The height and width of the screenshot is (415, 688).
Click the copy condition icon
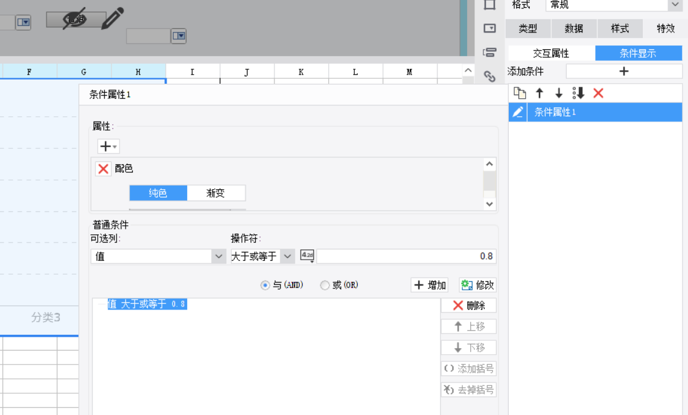click(520, 93)
